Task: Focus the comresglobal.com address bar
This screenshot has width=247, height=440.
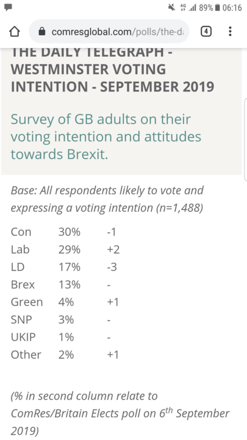Action: click(x=109, y=32)
